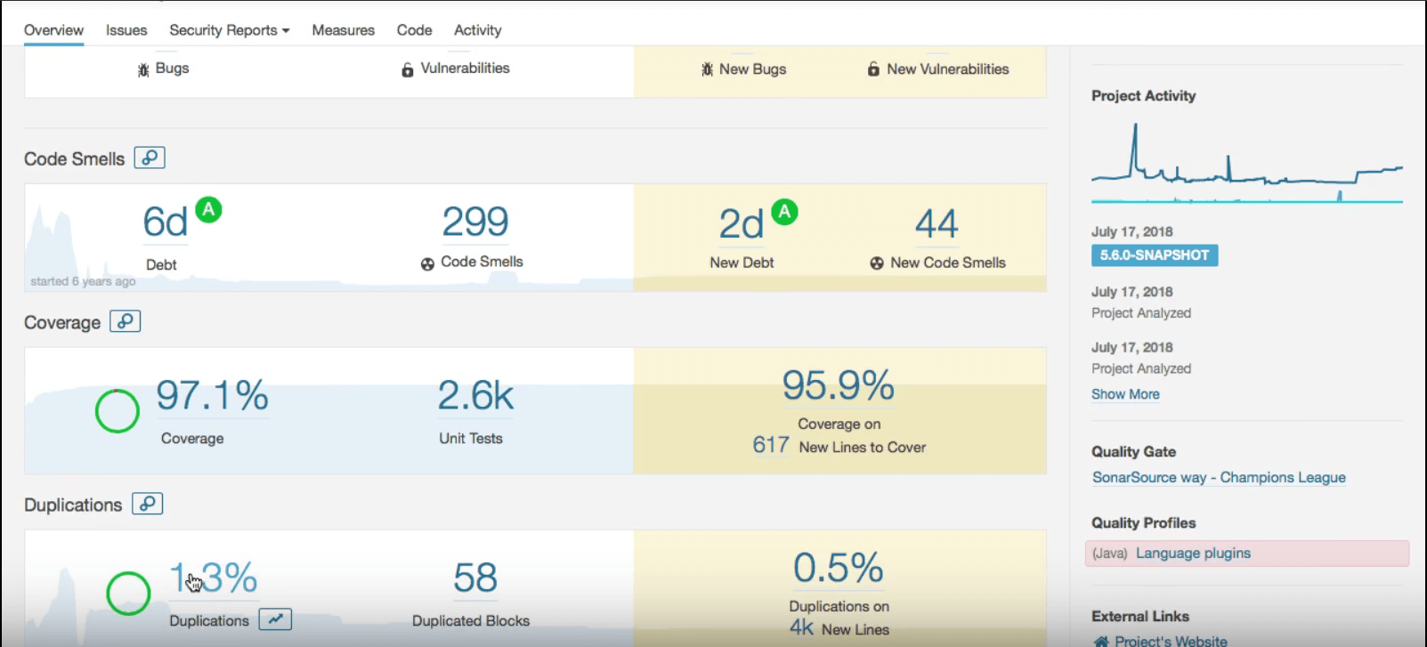This screenshot has width=1427, height=647.
Task: Open SonarSource way - Champions League gate
Action: pyautogui.click(x=1219, y=478)
